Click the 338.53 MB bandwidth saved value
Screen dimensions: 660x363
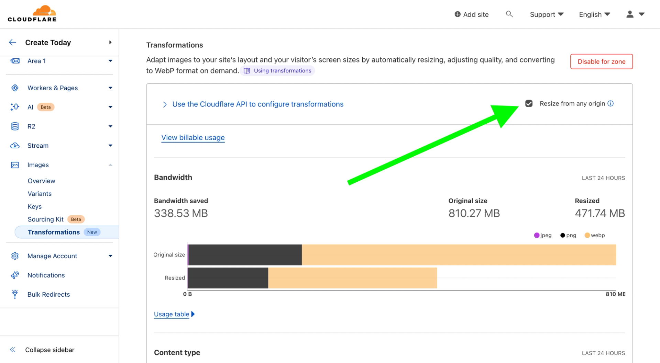point(181,213)
